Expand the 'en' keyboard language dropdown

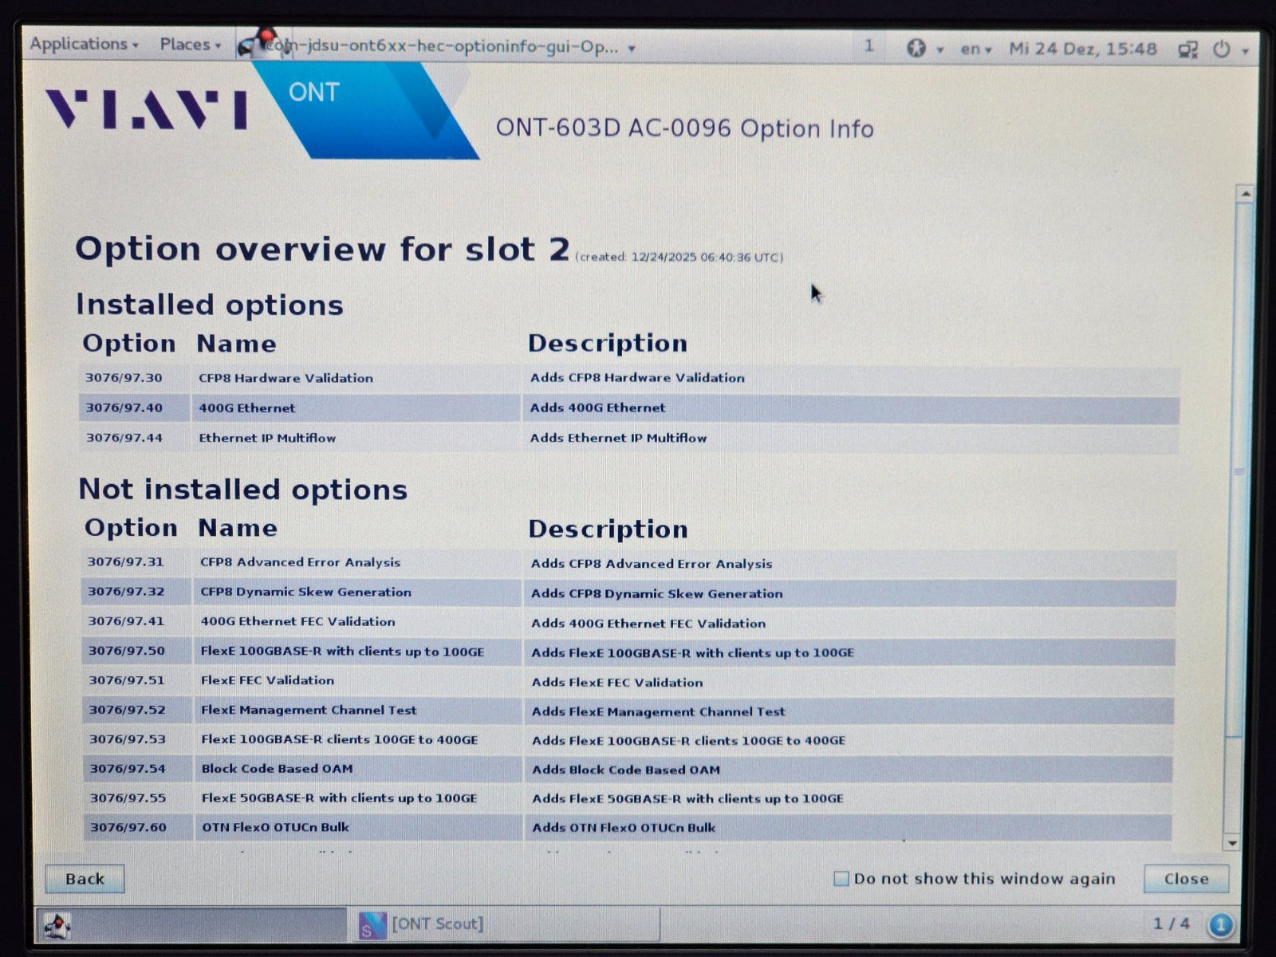[x=975, y=49]
